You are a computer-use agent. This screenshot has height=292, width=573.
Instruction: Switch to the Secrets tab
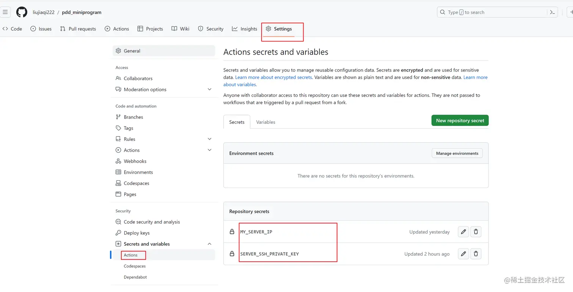237,122
